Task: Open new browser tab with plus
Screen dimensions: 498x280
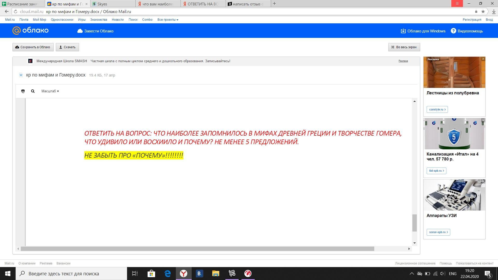Action: (274, 4)
